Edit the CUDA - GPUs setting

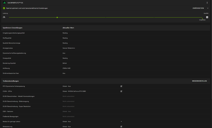point(121,91)
